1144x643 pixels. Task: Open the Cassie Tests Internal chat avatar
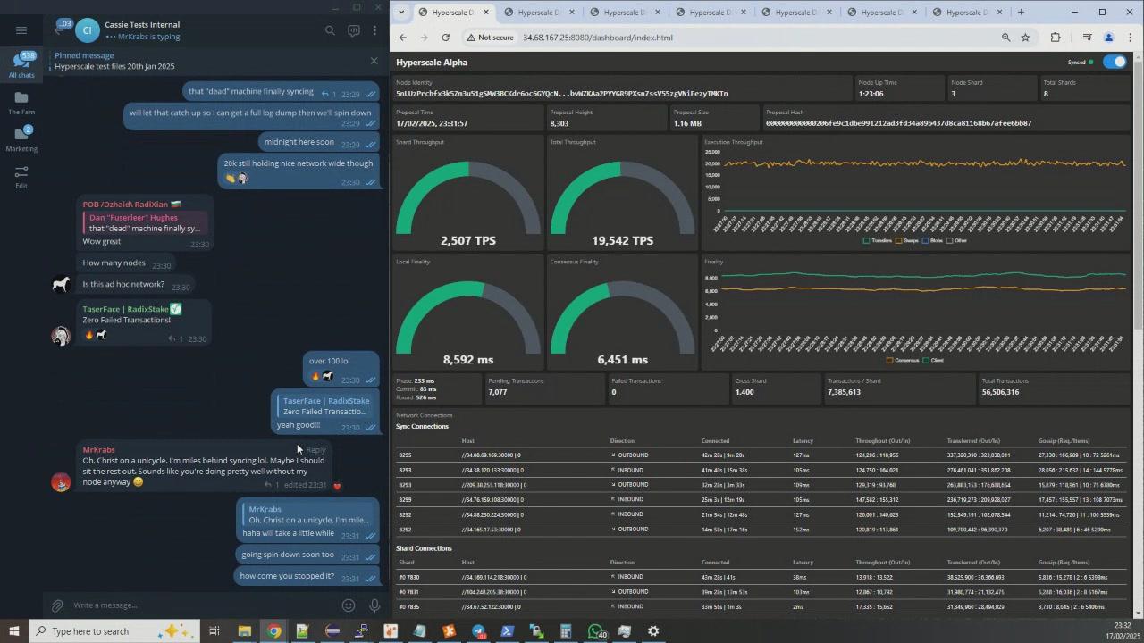click(x=88, y=30)
